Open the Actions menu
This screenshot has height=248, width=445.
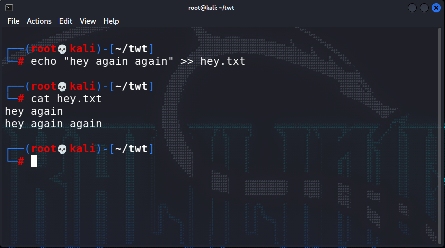(39, 21)
